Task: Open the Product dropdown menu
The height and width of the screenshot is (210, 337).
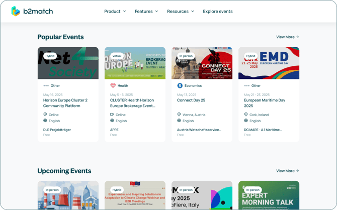Action: [x=115, y=12]
